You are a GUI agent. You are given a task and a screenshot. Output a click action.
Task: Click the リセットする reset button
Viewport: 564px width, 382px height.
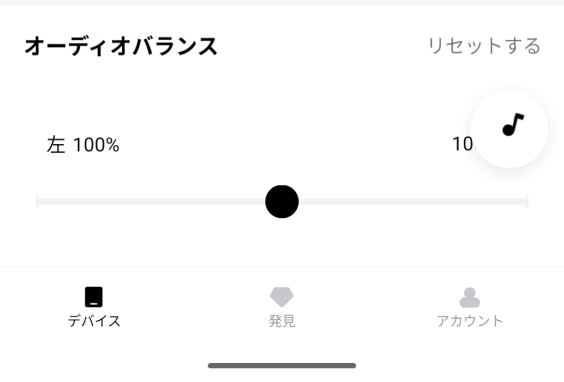click(x=484, y=46)
